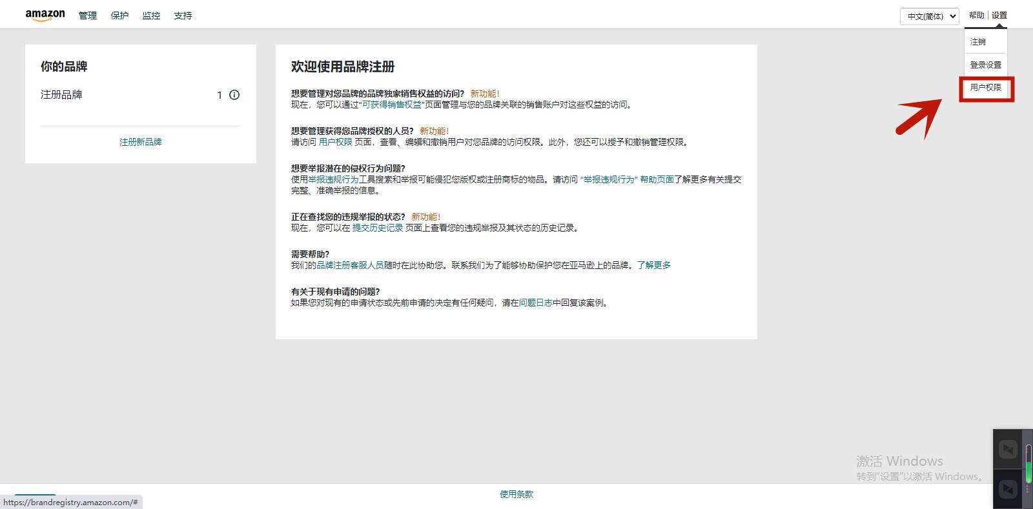
Task: Click 帮助 in the top bar
Action: click(x=976, y=15)
